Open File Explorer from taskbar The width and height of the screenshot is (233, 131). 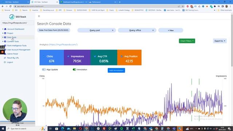tap(74, 128)
